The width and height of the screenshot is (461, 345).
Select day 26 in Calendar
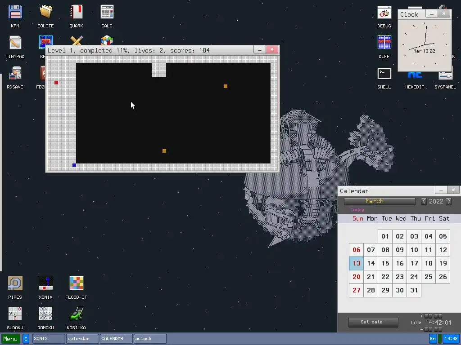443,277
